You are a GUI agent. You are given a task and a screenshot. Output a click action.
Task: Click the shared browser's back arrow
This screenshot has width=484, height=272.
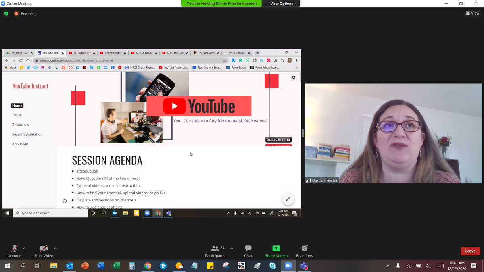tap(7, 60)
